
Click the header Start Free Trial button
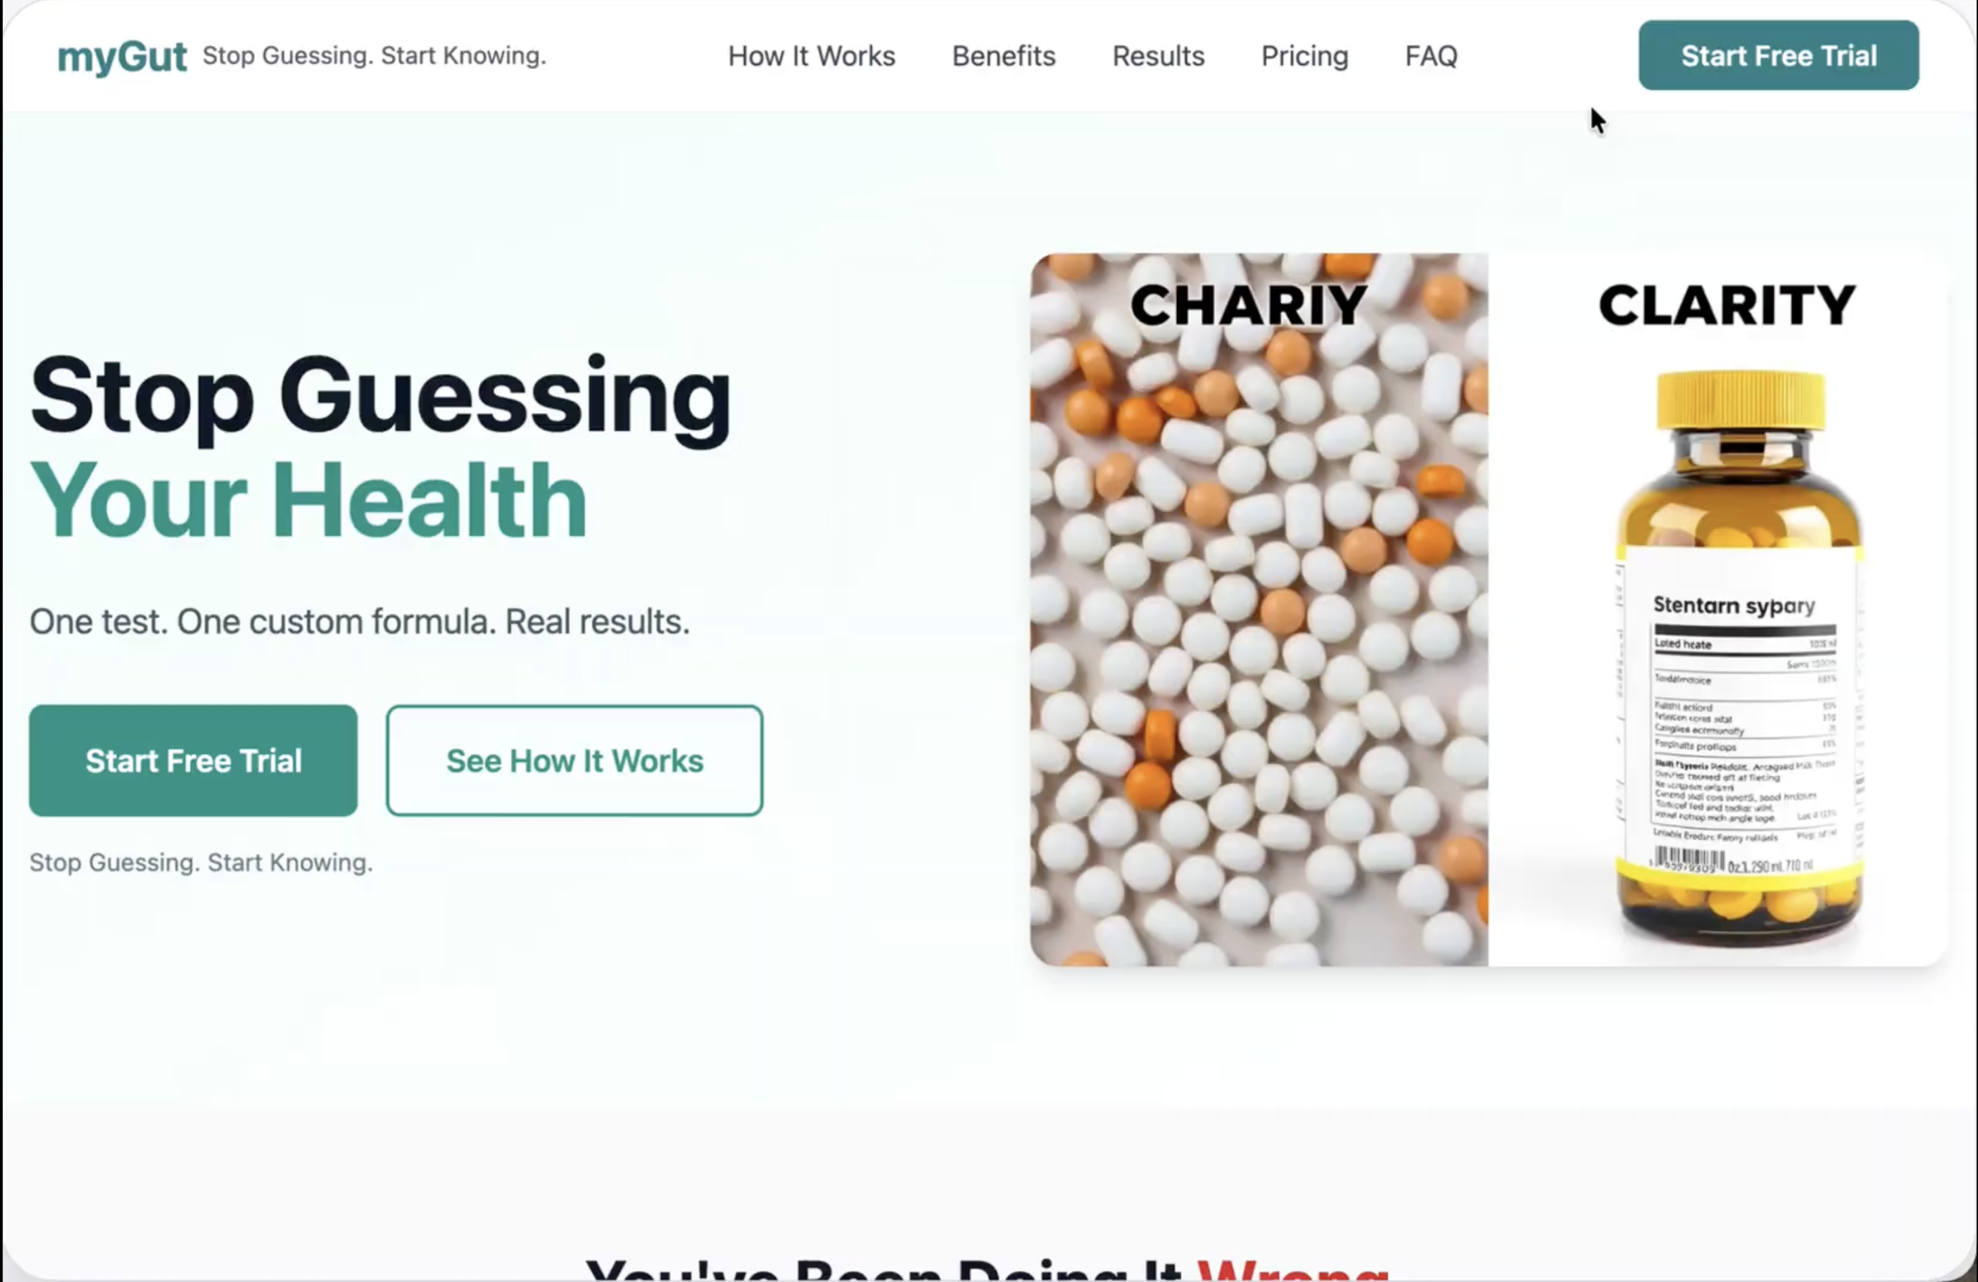1778,55
